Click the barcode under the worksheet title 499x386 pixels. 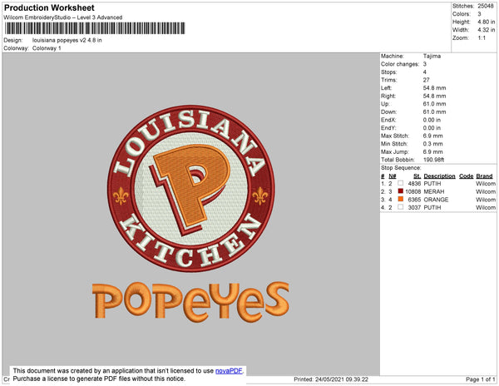pos(95,28)
